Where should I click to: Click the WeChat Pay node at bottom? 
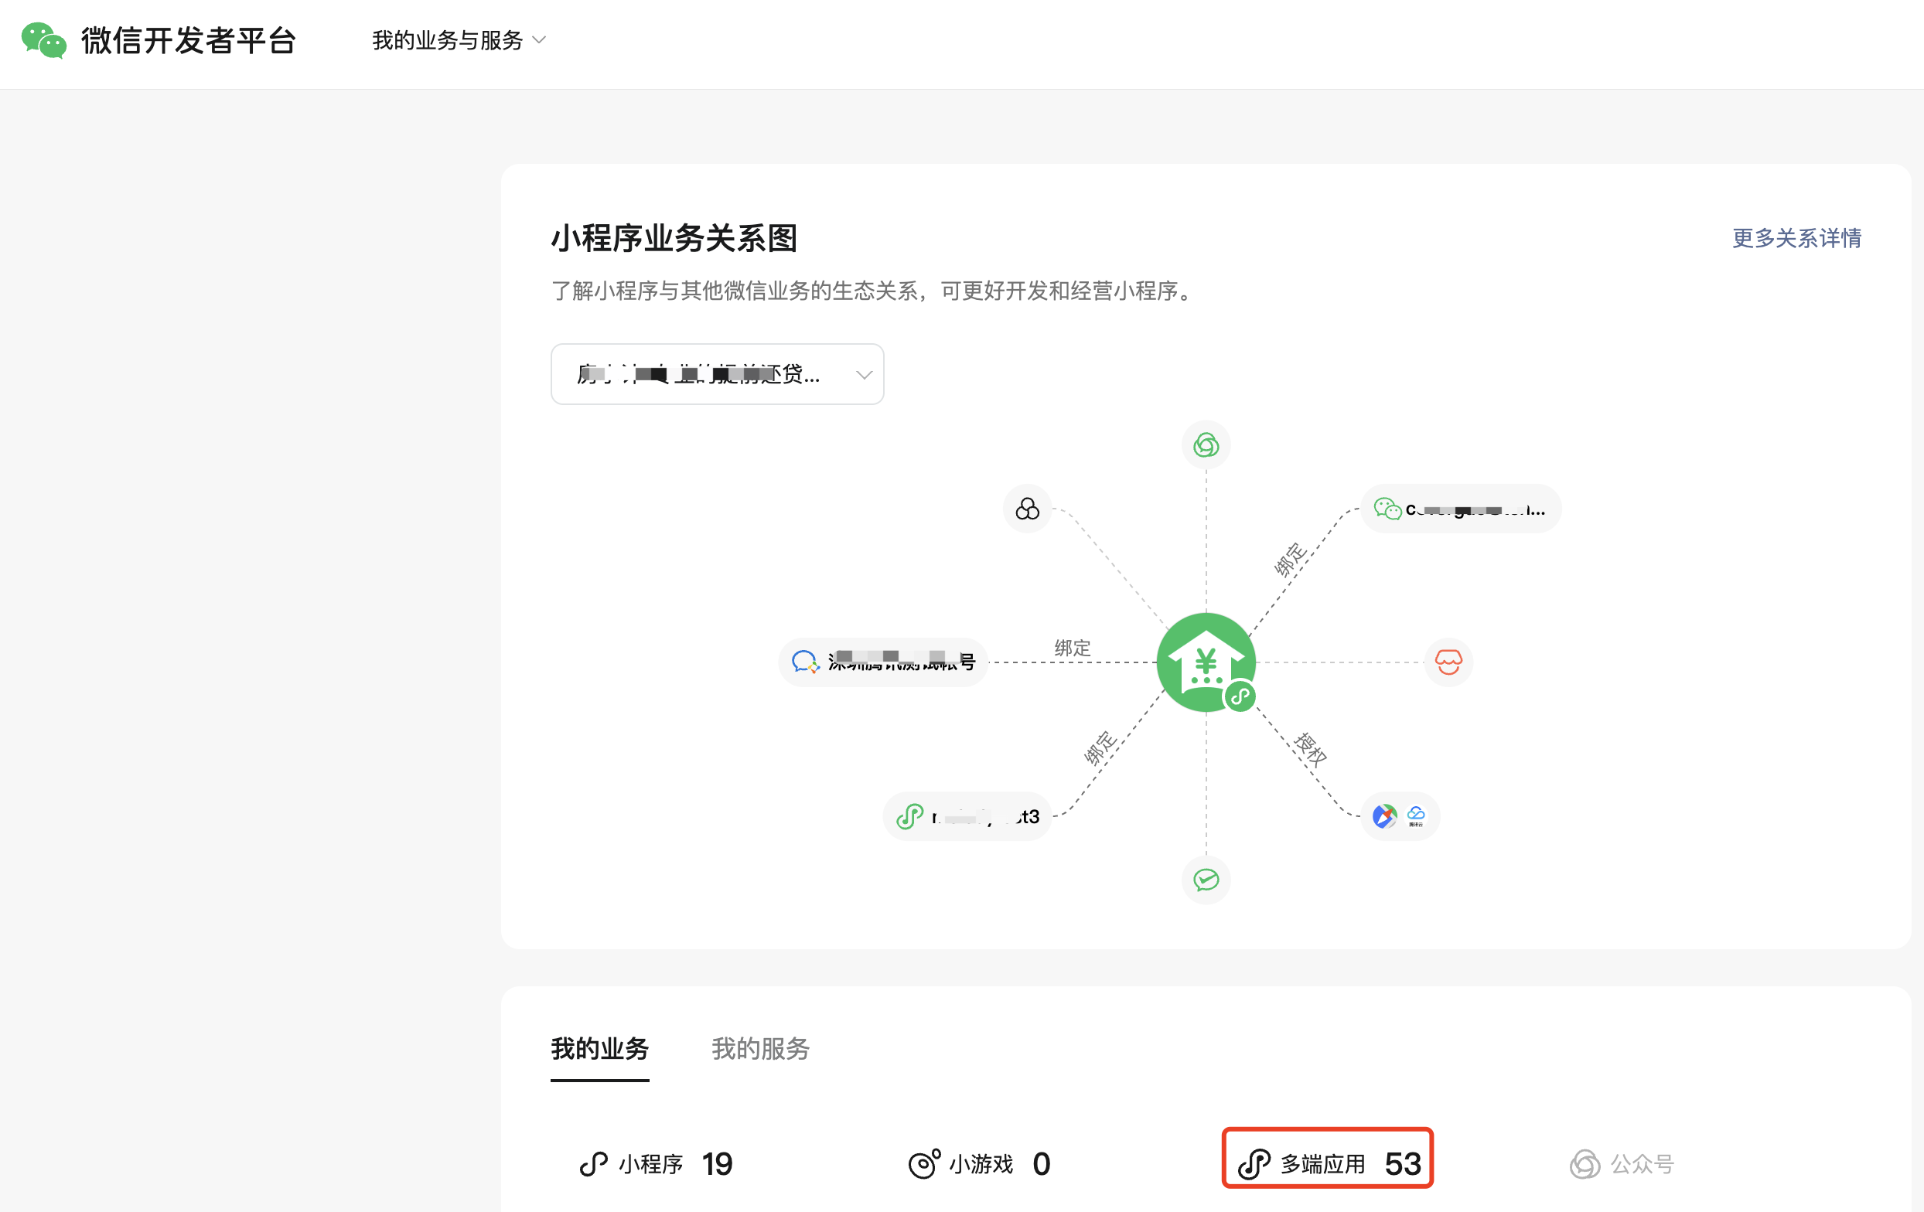[x=1206, y=880]
